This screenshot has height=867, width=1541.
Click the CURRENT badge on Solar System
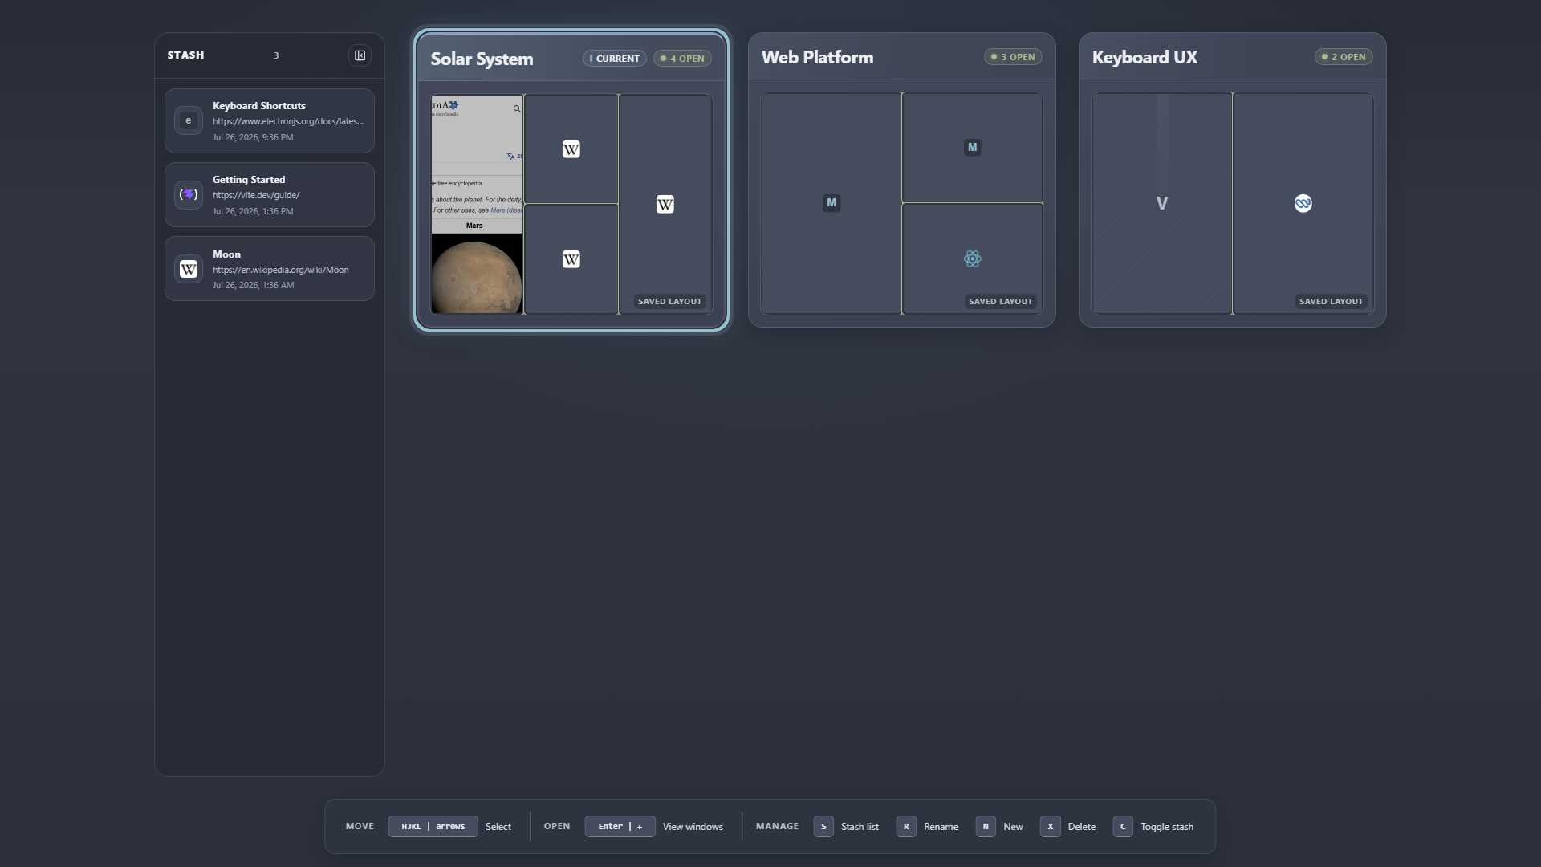tap(615, 59)
